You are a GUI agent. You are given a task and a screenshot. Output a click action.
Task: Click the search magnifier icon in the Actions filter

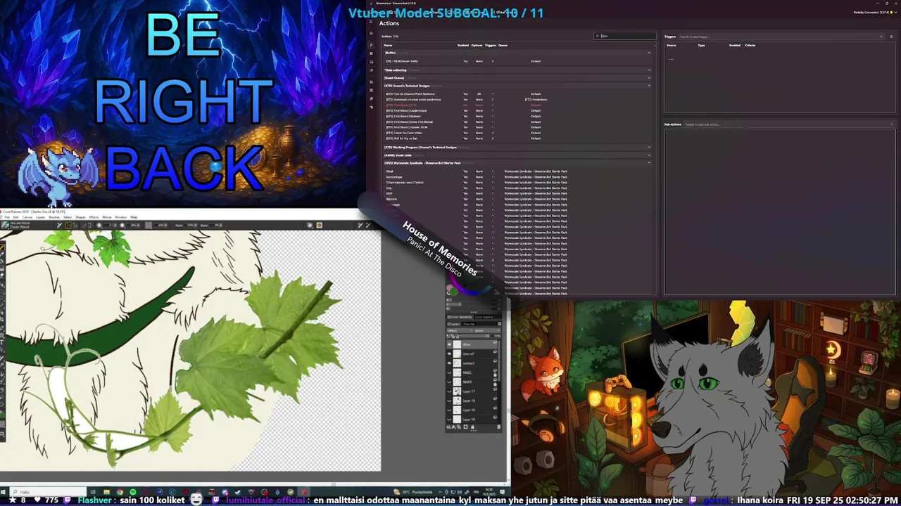598,36
